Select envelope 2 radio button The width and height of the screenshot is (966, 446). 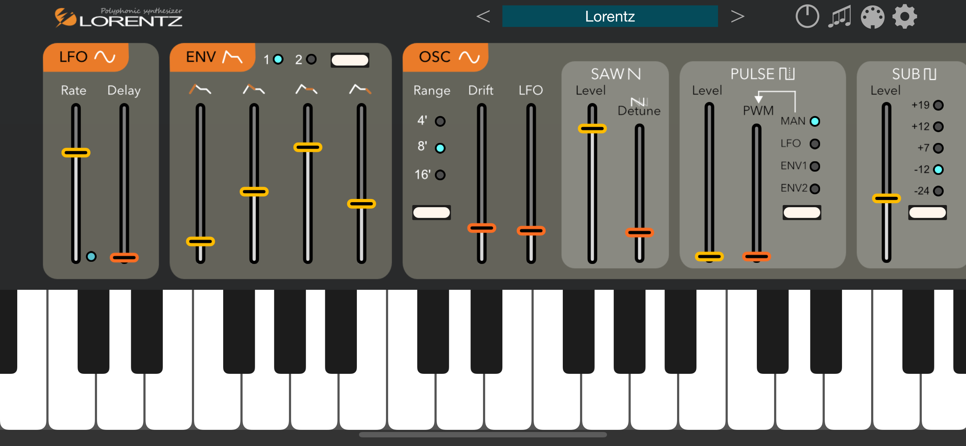[x=311, y=59]
